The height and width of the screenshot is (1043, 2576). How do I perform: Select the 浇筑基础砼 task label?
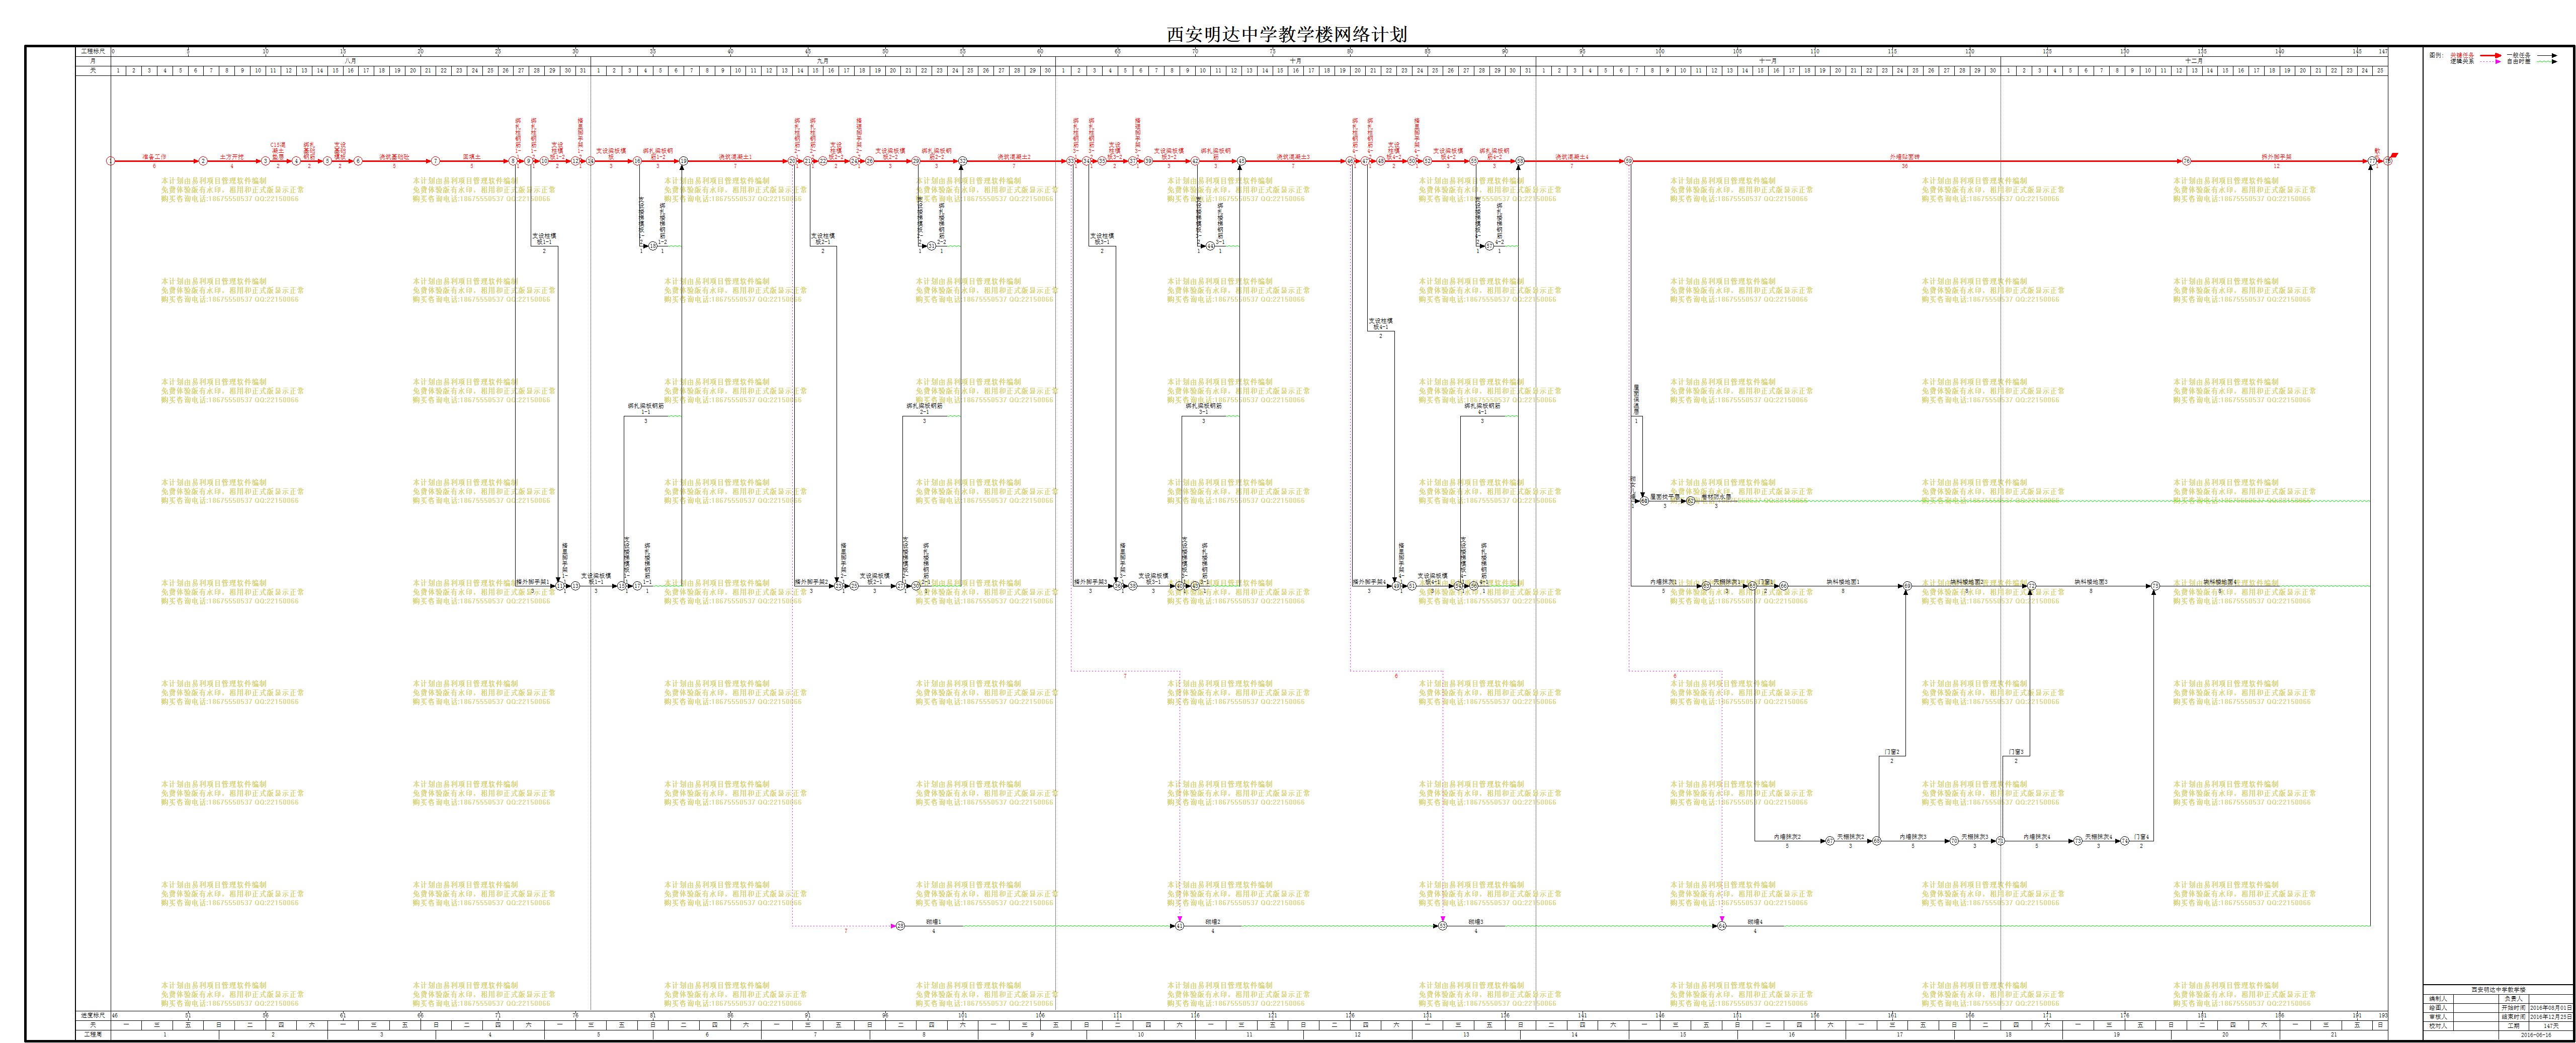click(x=394, y=157)
